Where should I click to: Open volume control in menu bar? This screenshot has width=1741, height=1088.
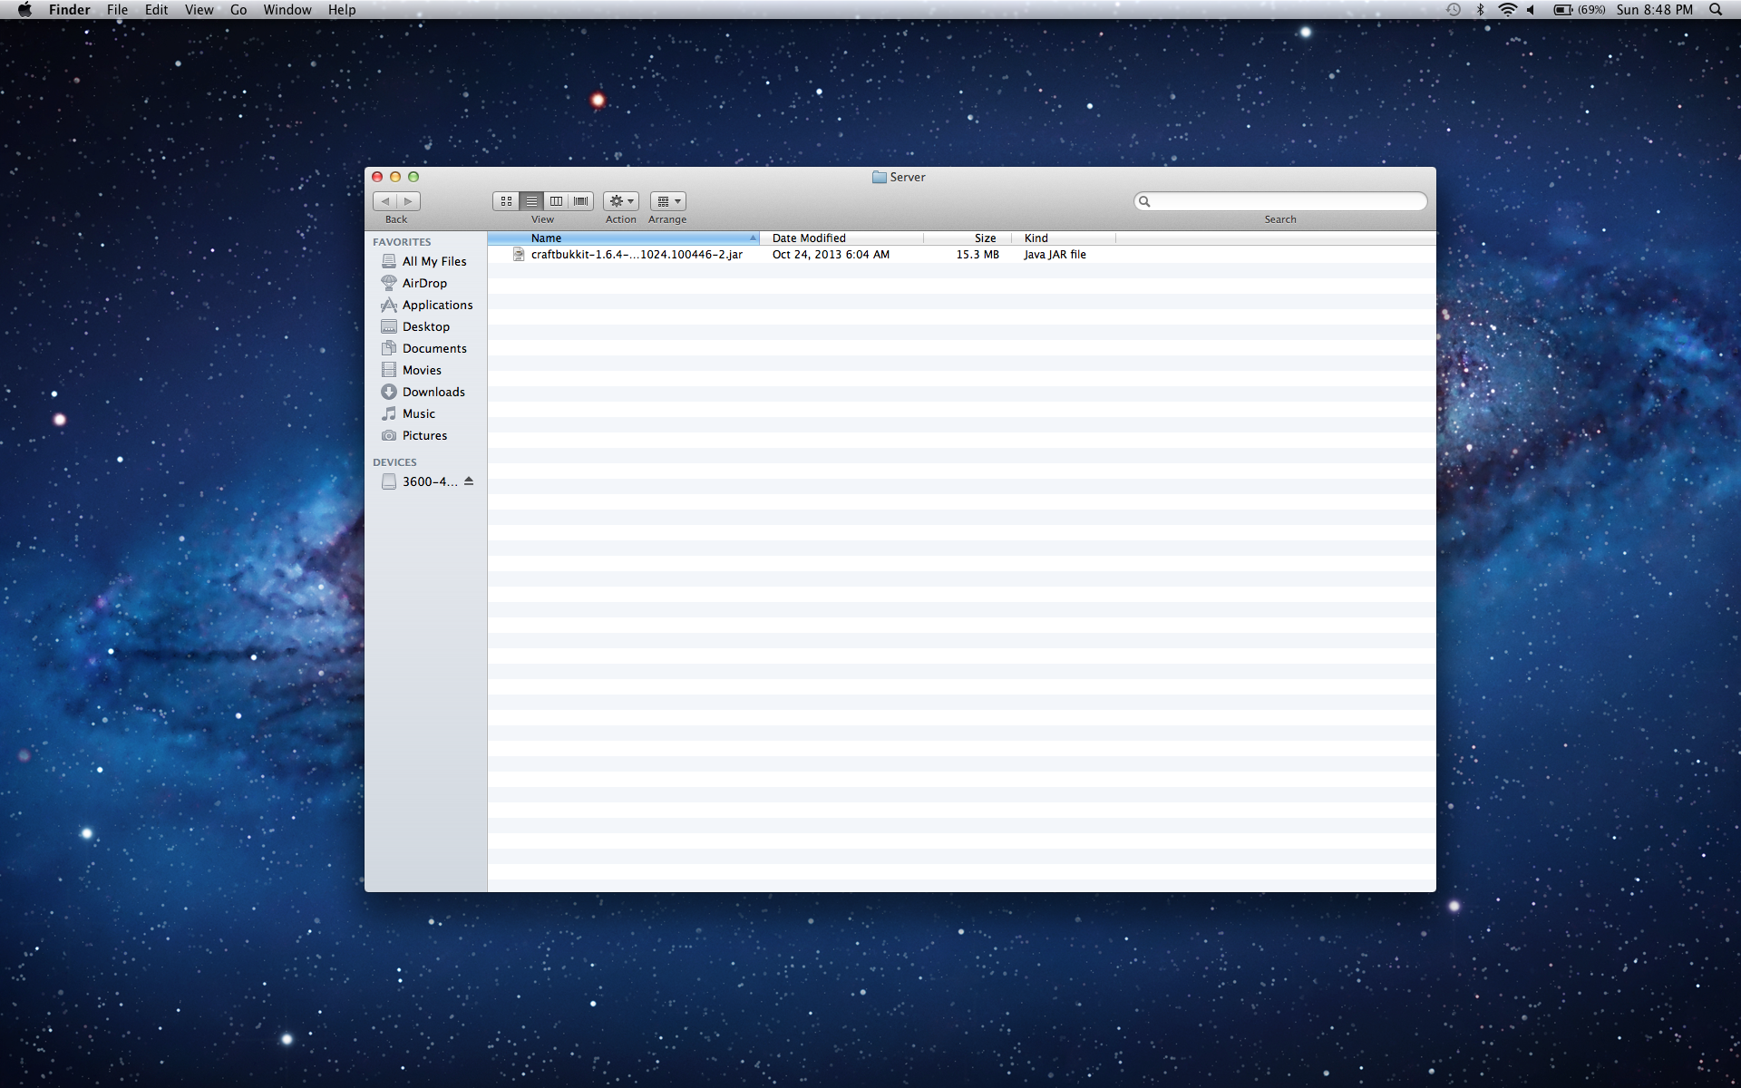tap(1532, 10)
